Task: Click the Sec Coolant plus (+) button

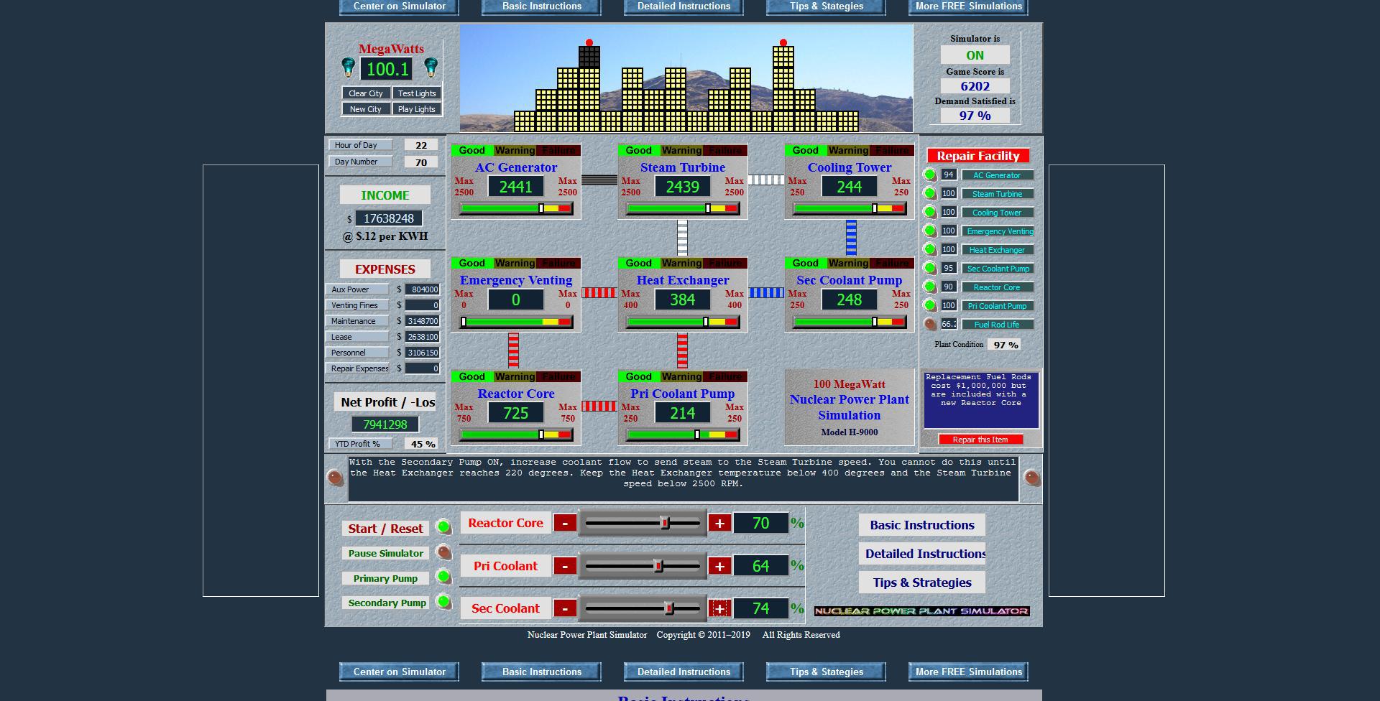Action: (718, 608)
